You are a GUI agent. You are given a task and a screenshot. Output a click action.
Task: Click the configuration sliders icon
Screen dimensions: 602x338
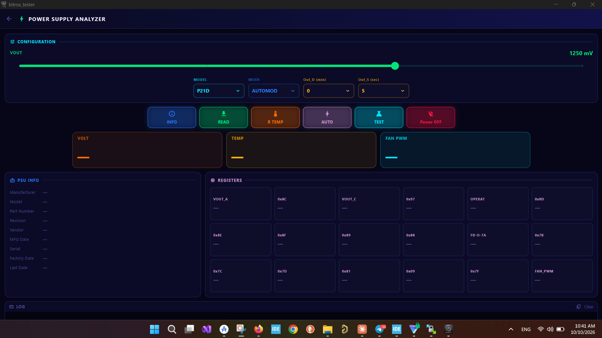point(12,42)
